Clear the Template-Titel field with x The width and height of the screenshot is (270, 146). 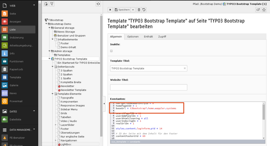(x=185, y=68)
